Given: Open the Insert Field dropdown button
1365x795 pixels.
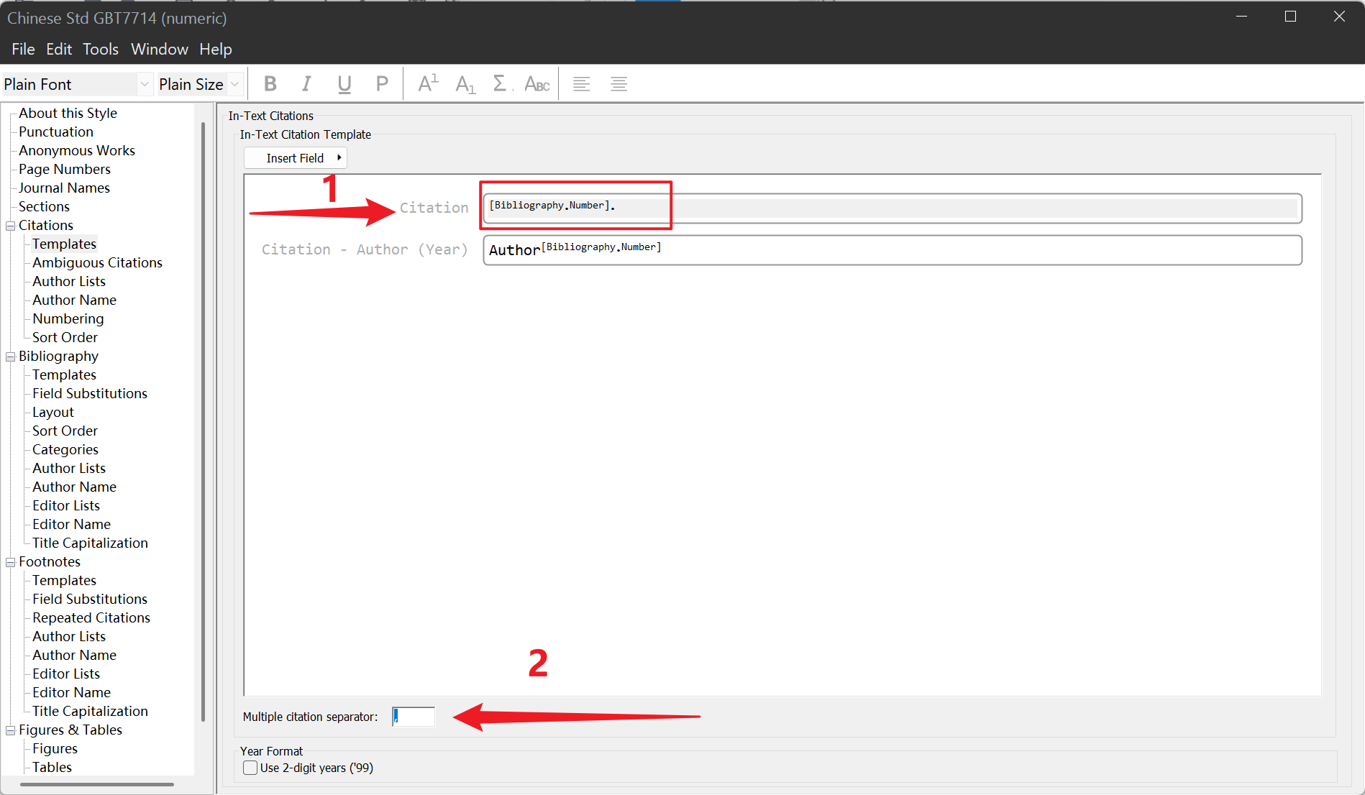Looking at the screenshot, I should point(296,158).
